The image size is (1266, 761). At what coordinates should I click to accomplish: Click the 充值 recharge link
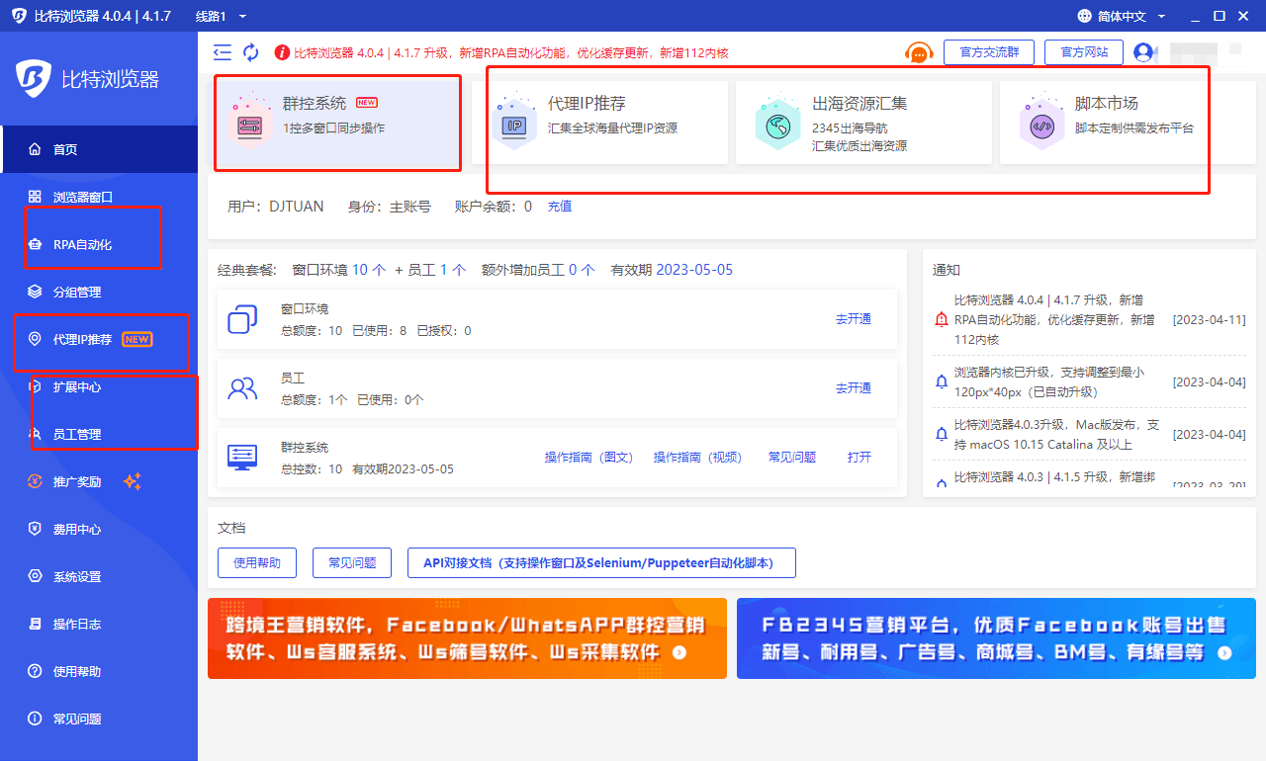pyautogui.click(x=559, y=206)
